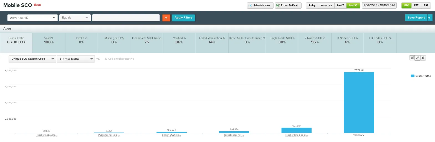Open the Gross Traffic metric dropdown
435x142 pixels.
(x=76, y=59)
